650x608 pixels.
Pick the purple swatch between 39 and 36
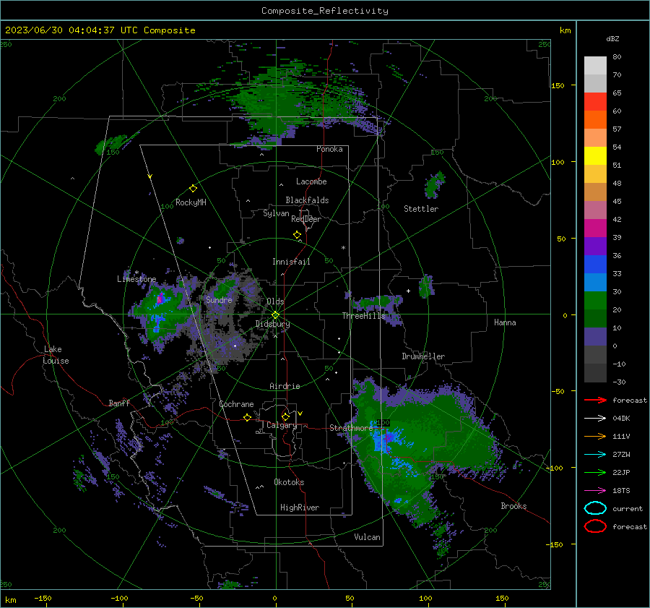point(595,246)
